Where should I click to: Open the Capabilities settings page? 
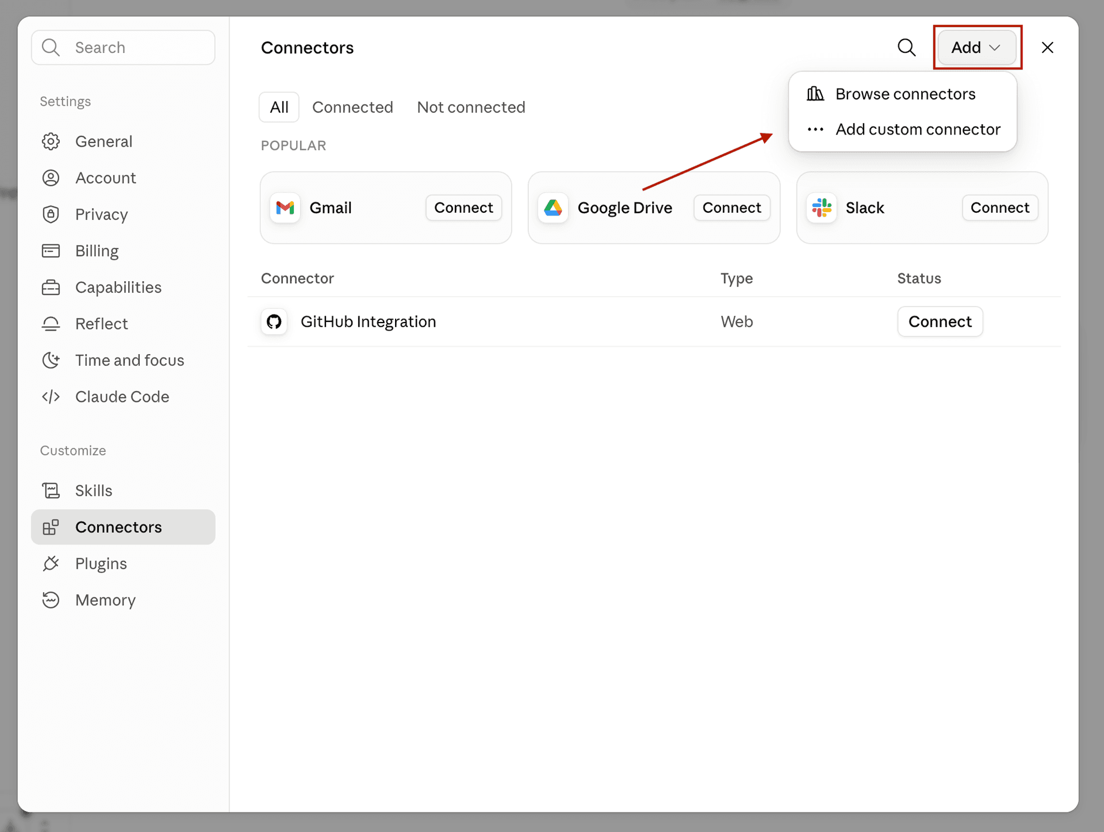(x=123, y=287)
